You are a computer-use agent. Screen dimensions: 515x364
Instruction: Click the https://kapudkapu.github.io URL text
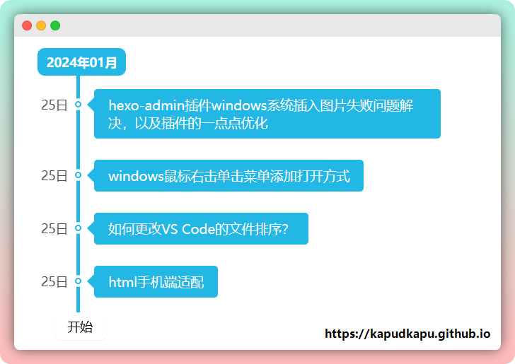click(407, 334)
